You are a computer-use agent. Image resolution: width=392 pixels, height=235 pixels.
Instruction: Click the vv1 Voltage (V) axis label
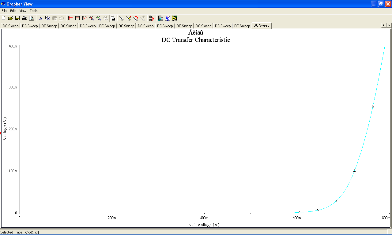coord(204,225)
